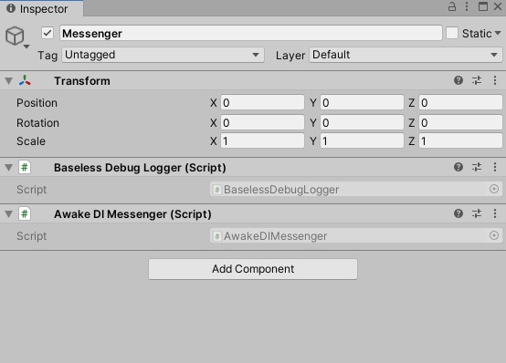Click the BaselessDebugLogger script field
This screenshot has width=506, height=363.
tap(356, 189)
